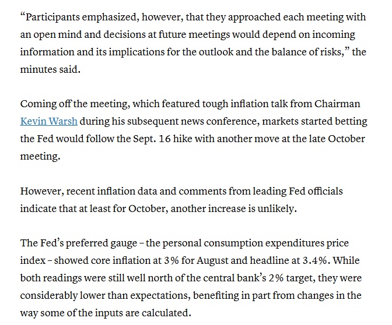Click the word "Participants" in the opening quote
The width and height of the screenshot is (392, 325).
tap(52, 17)
